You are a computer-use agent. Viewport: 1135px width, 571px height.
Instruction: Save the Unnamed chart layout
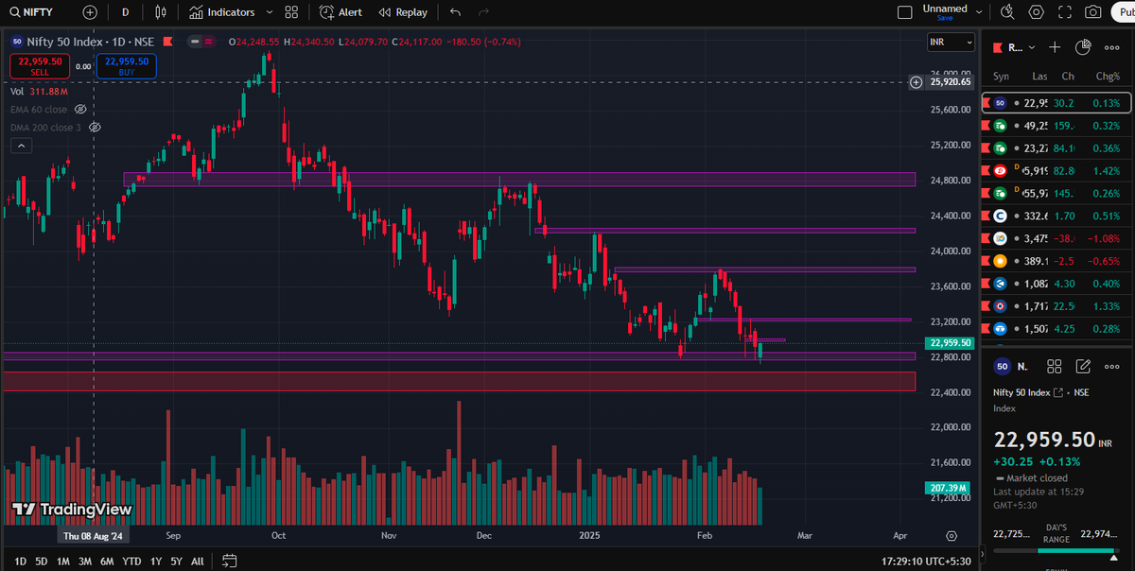coord(945,18)
